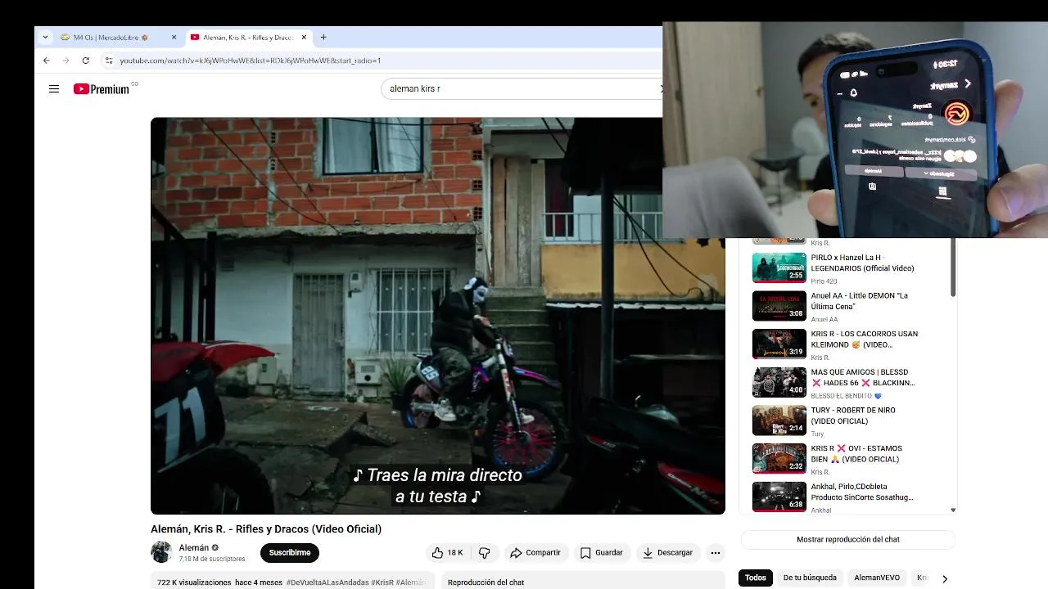Viewport: 1048px width, 589px height.
Task: Click the #DeVueltaALasAndadas hashtag
Action: pyautogui.click(x=327, y=582)
